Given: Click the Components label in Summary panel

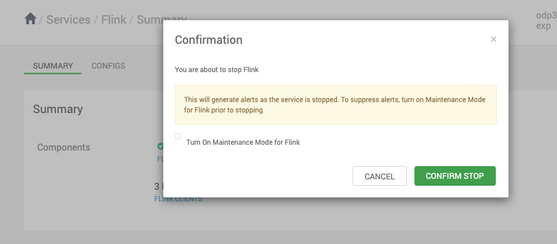Looking at the screenshot, I should pos(63,147).
